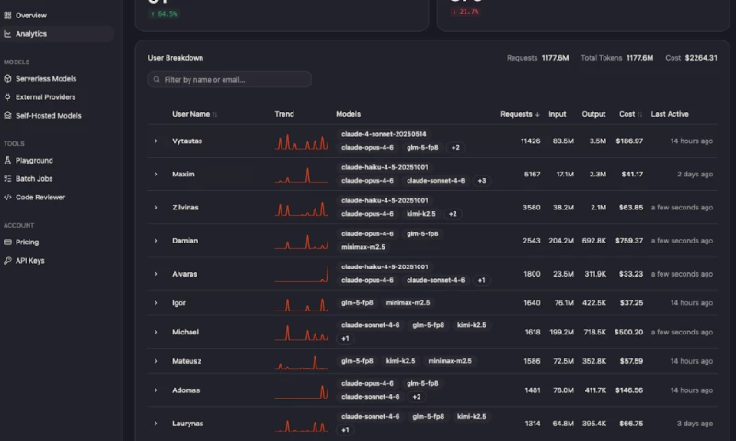
Task: Click the Batch Jobs list icon
Action: (x=7, y=178)
